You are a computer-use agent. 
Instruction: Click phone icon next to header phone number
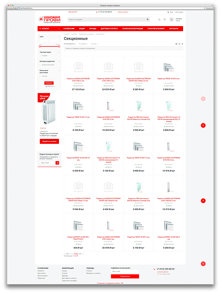97,12
